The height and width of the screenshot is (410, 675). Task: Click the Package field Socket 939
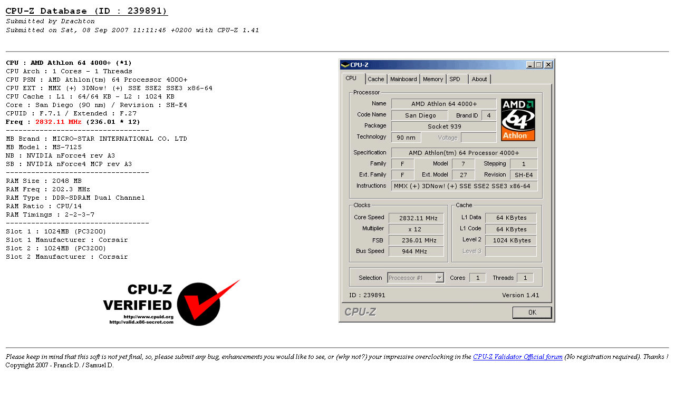click(x=444, y=126)
